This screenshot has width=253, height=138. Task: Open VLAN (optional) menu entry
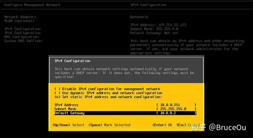(19, 21)
